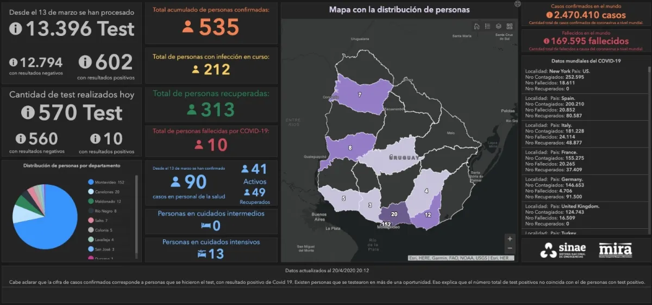This screenshot has width=652, height=305.
Task: Open the basemap gallery grid icon
Action: coord(509,26)
